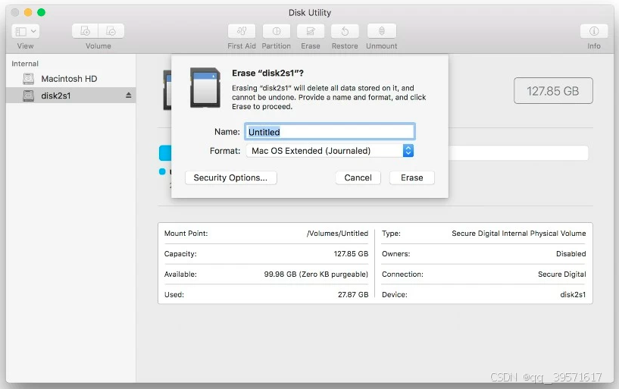The image size is (619, 389).
Task: Click the Internal sidebar heading
Action: coord(25,64)
